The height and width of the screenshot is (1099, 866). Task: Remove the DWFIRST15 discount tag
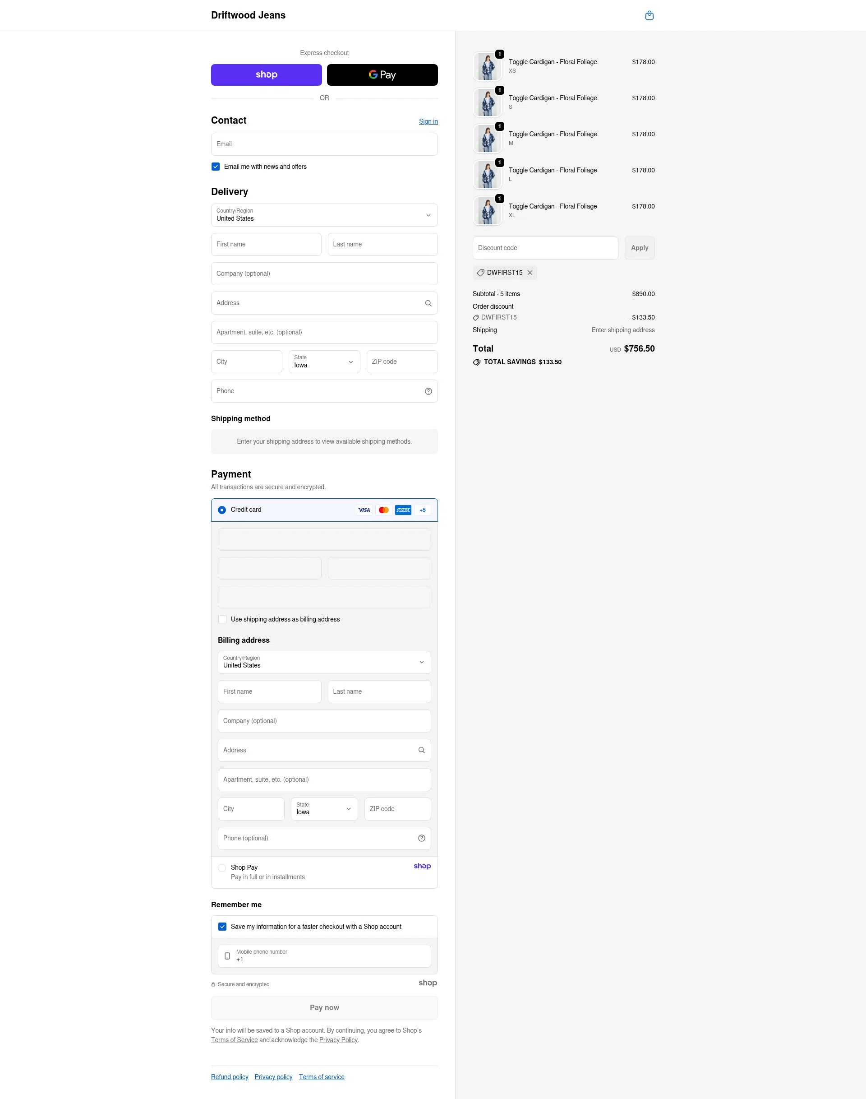click(530, 273)
